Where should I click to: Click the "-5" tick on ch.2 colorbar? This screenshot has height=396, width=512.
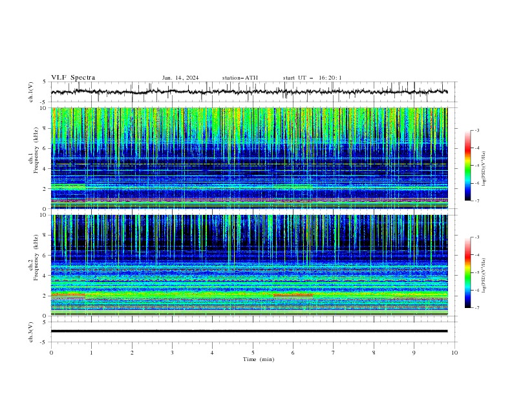pyautogui.click(x=477, y=272)
